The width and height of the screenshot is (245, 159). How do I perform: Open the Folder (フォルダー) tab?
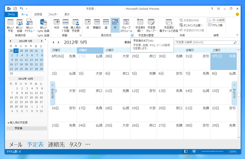tap(53, 14)
